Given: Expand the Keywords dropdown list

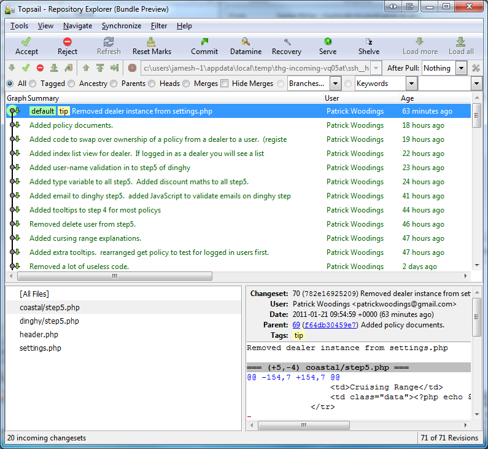Looking at the screenshot, I should coord(411,84).
